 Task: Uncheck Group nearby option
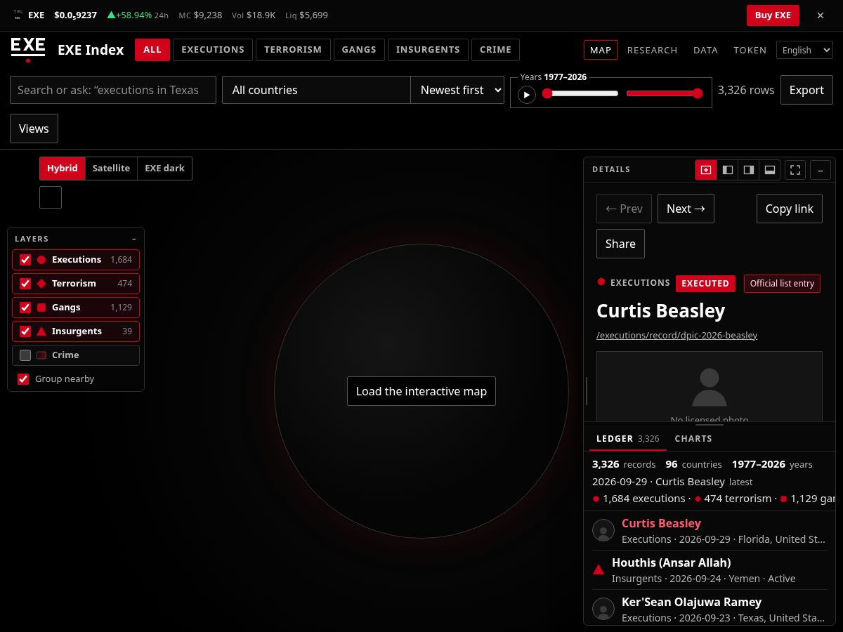pyautogui.click(x=23, y=379)
